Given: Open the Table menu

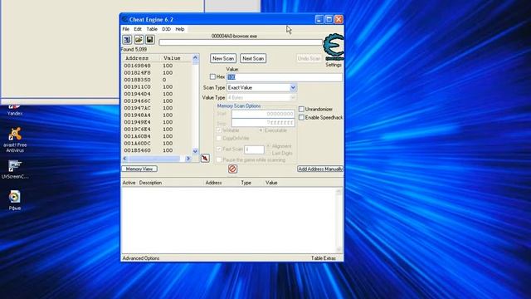Looking at the screenshot, I should point(152,29).
